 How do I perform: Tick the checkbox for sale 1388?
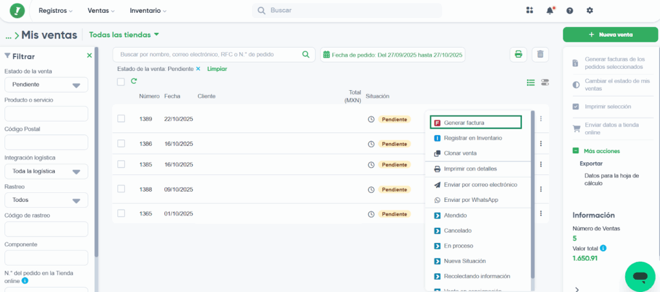pyautogui.click(x=121, y=189)
